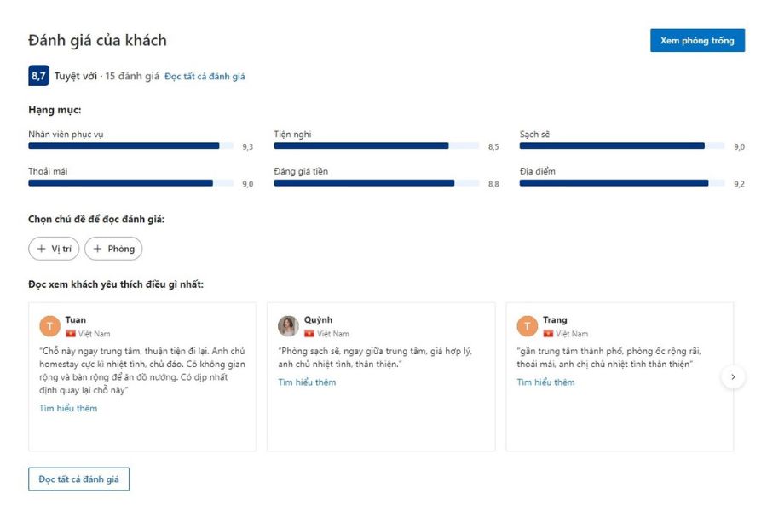Click the Việt Nam flag under Quỳnh
The image size is (767, 511).
pos(309,334)
